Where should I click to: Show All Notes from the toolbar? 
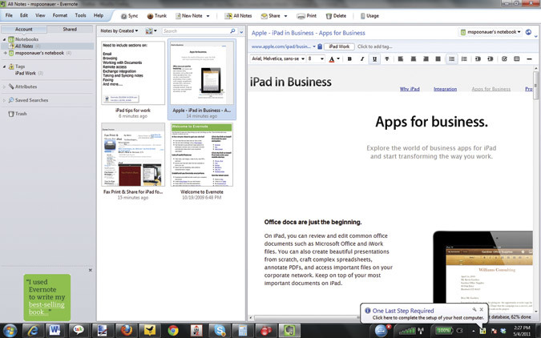(x=238, y=16)
